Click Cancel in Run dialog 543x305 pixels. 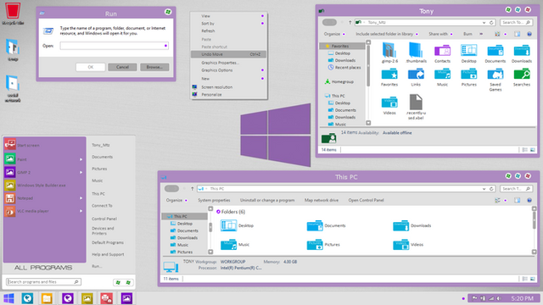pyautogui.click(x=122, y=67)
